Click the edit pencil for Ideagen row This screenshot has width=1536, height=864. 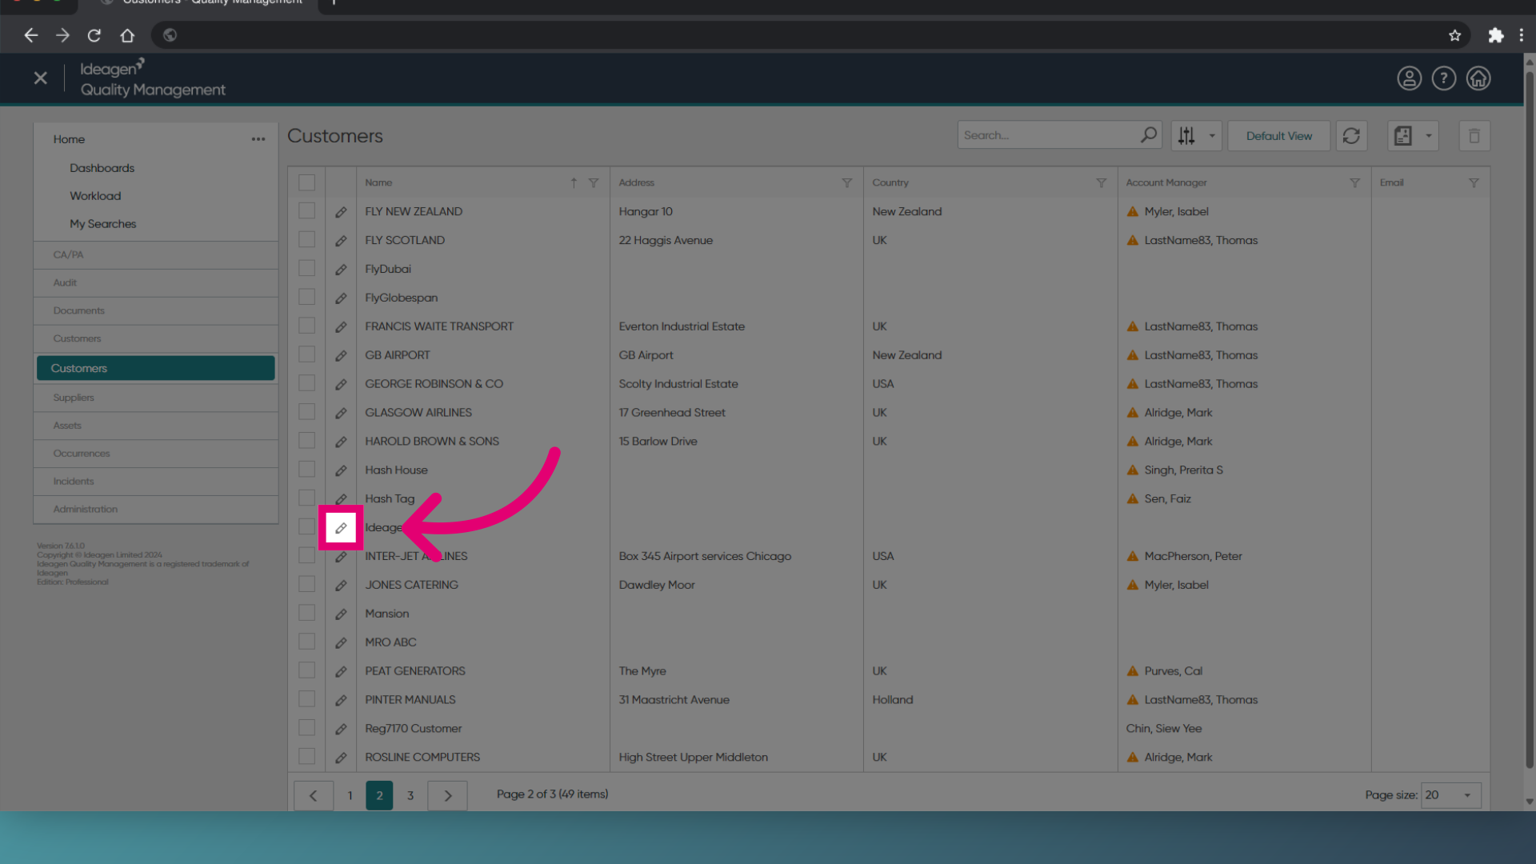click(x=341, y=528)
